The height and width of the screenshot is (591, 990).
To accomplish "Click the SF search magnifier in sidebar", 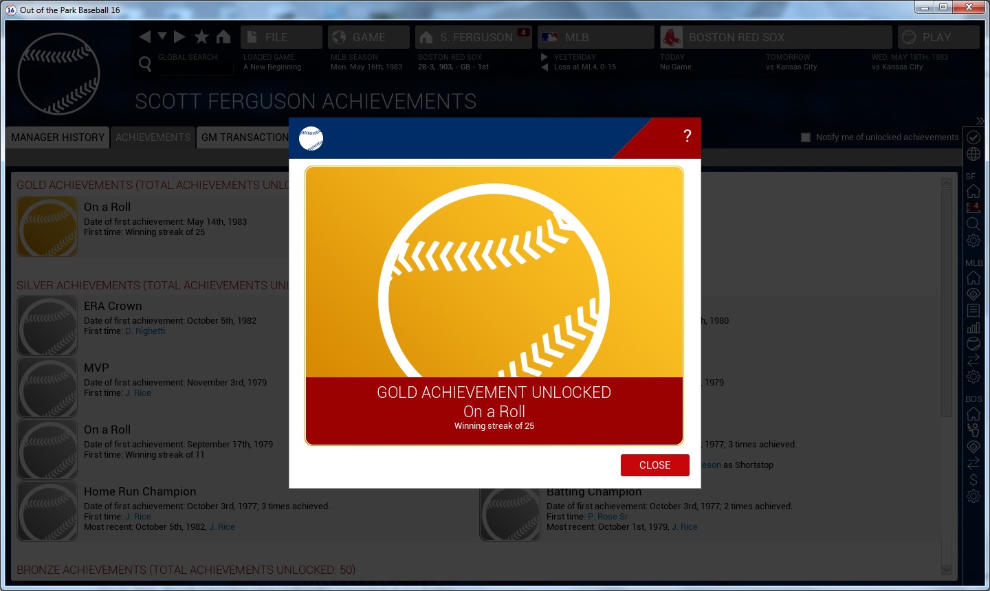I will click(973, 224).
